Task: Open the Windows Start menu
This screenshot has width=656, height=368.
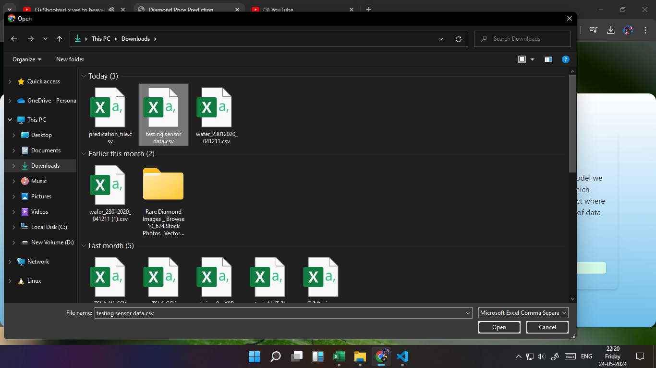Action: click(254, 356)
